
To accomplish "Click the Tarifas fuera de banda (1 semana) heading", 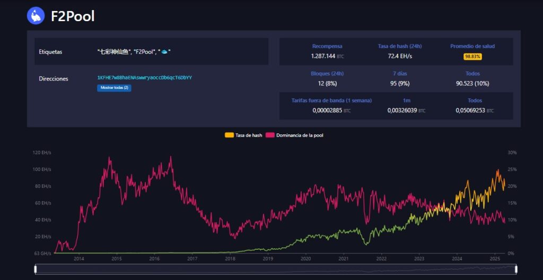I will point(331,101).
